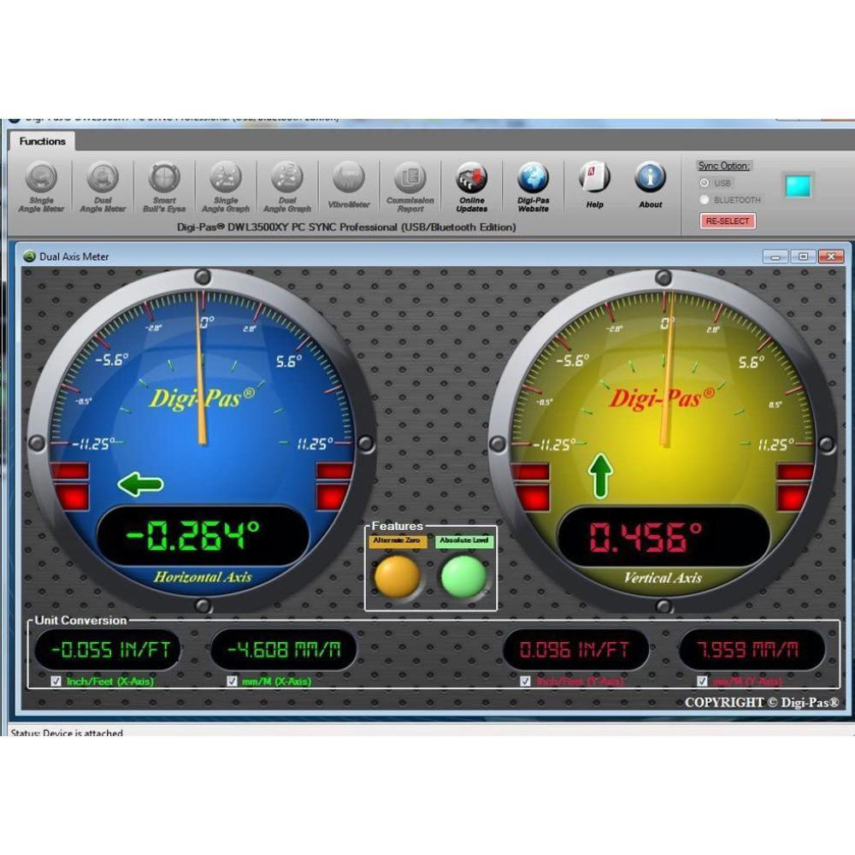Click the cyan status indicator square

tap(798, 184)
